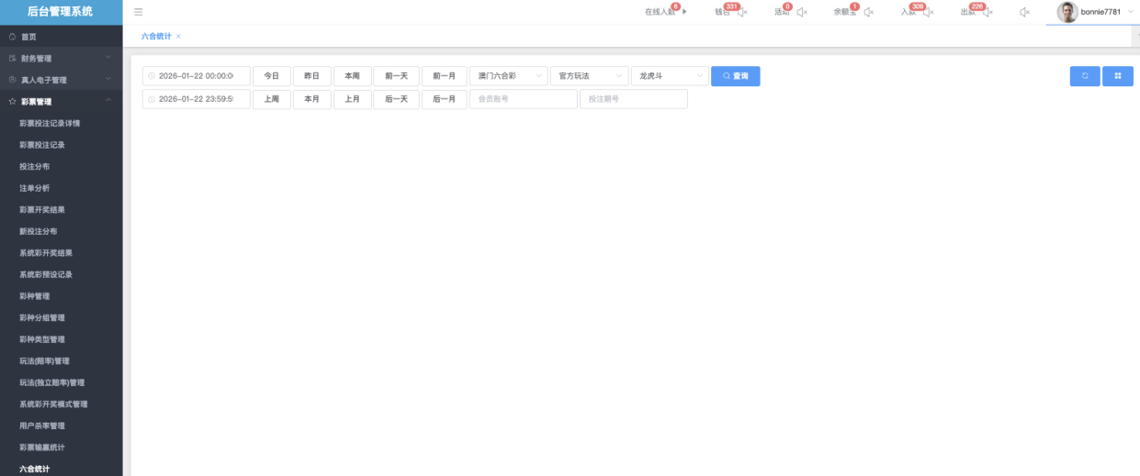The image size is (1140, 476).
Task: Click the 今日 quick date button
Action: click(271, 76)
